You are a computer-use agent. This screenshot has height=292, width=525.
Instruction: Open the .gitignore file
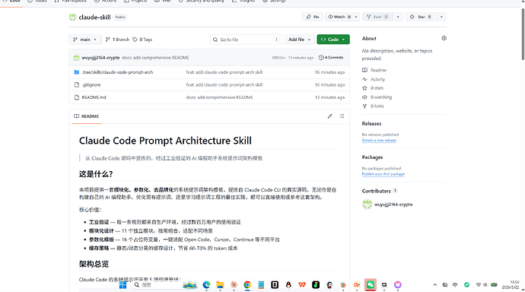91,84
